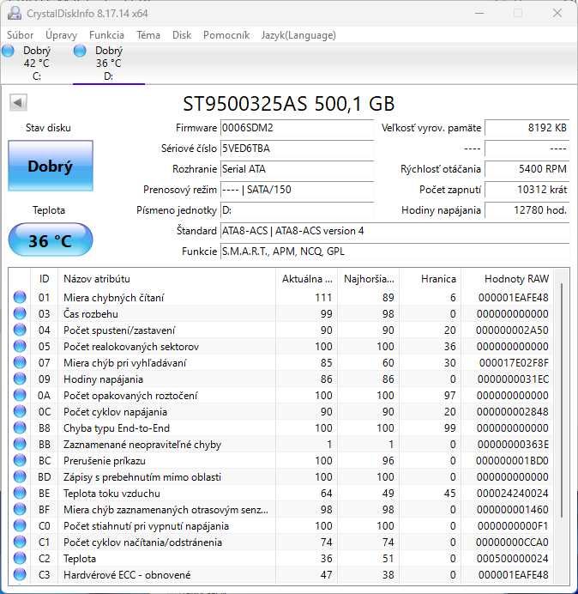Click the Funkcie field S.M.A.R.T., APM, NCQ, GPL

tap(394, 252)
